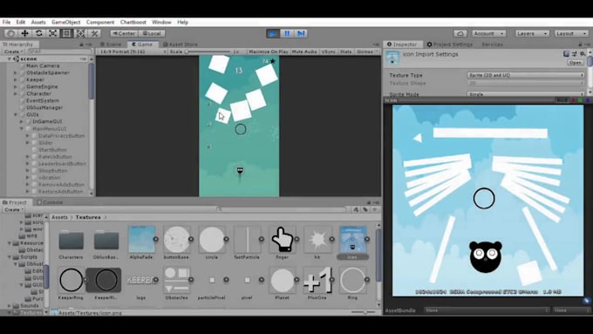This screenshot has width=593, height=334.
Task: Expand the Keeper object
Action: tap(16, 80)
